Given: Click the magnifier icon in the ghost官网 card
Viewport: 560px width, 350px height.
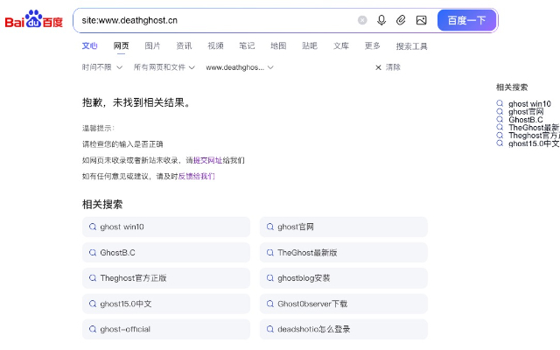Looking at the screenshot, I should pos(270,227).
